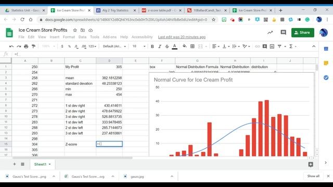This screenshot has height=187, width=333.
Task: Open the Insert menu
Action: coord(54,37)
